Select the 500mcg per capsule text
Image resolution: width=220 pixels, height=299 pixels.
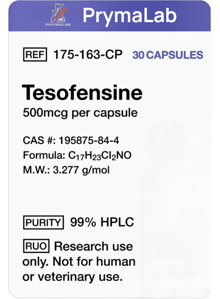tap(80, 113)
